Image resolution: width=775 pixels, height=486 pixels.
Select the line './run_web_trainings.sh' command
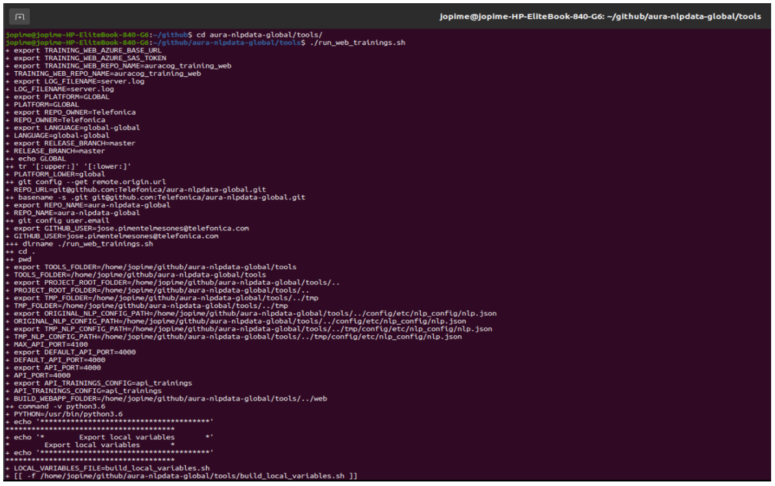coord(357,43)
